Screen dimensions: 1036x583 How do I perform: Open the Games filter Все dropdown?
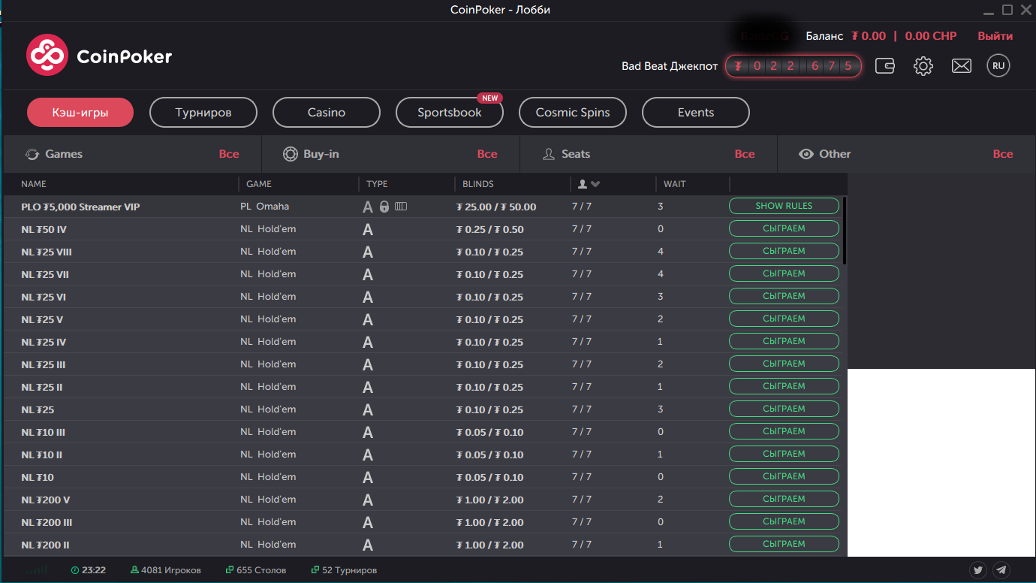(x=229, y=154)
